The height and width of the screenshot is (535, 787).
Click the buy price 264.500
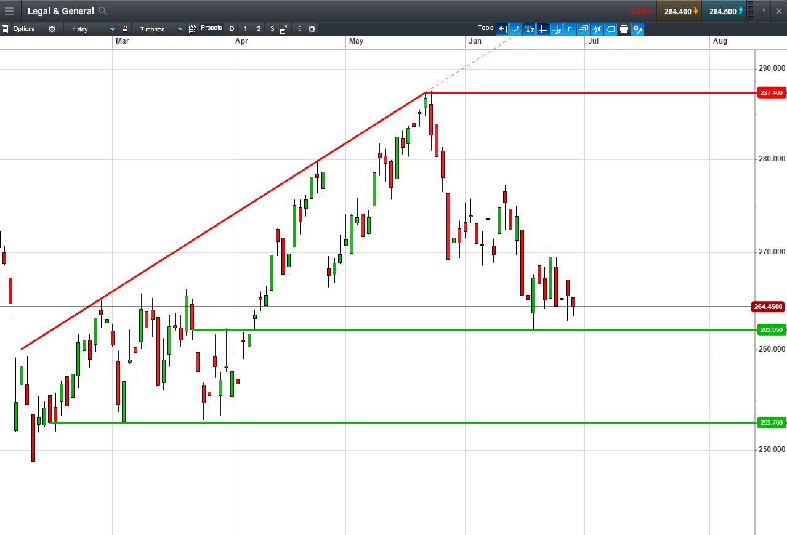click(x=724, y=11)
